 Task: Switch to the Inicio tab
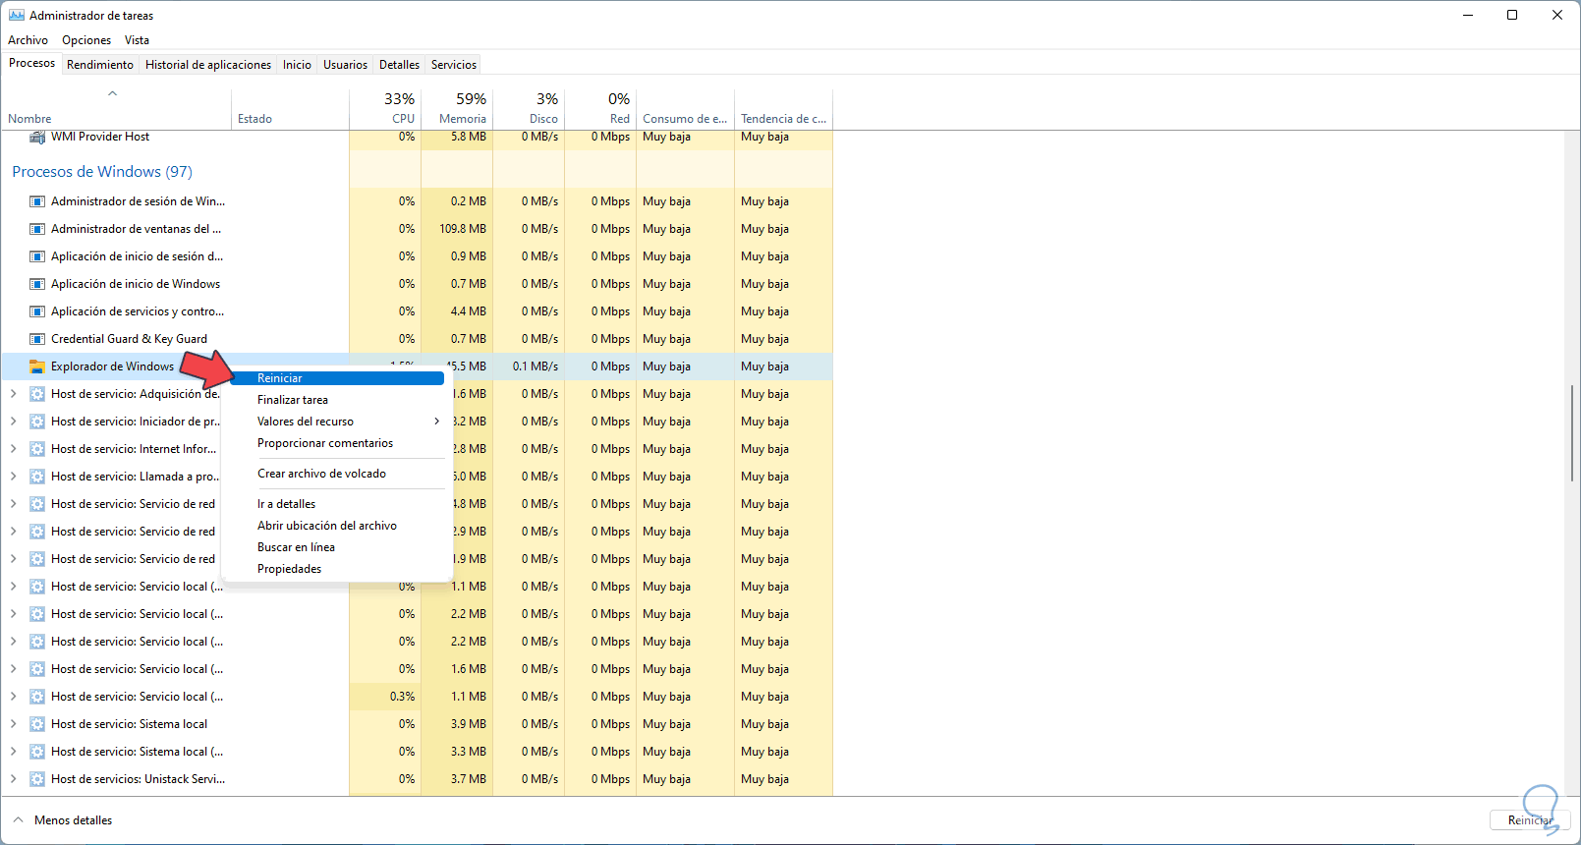[x=297, y=65]
